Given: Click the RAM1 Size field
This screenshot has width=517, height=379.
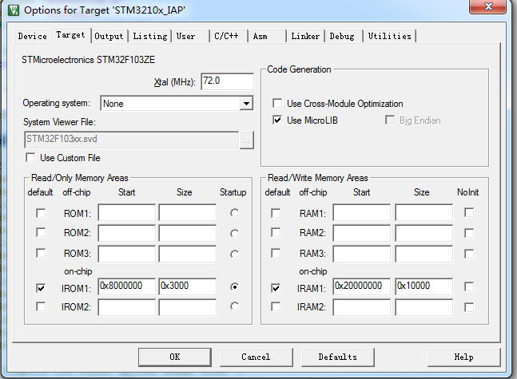Looking at the screenshot, I should tap(424, 213).
